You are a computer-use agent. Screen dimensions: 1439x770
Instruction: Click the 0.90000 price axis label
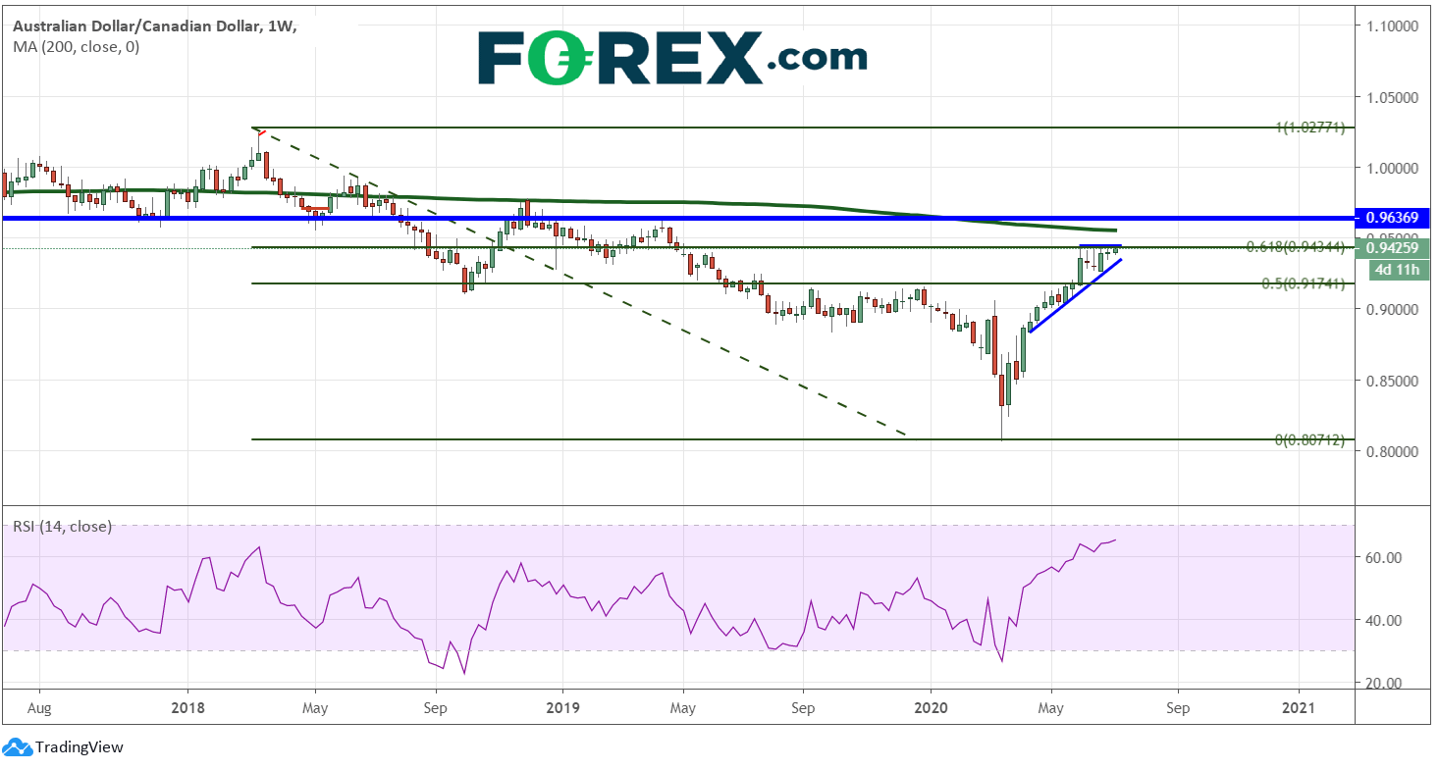click(x=1390, y=309)
